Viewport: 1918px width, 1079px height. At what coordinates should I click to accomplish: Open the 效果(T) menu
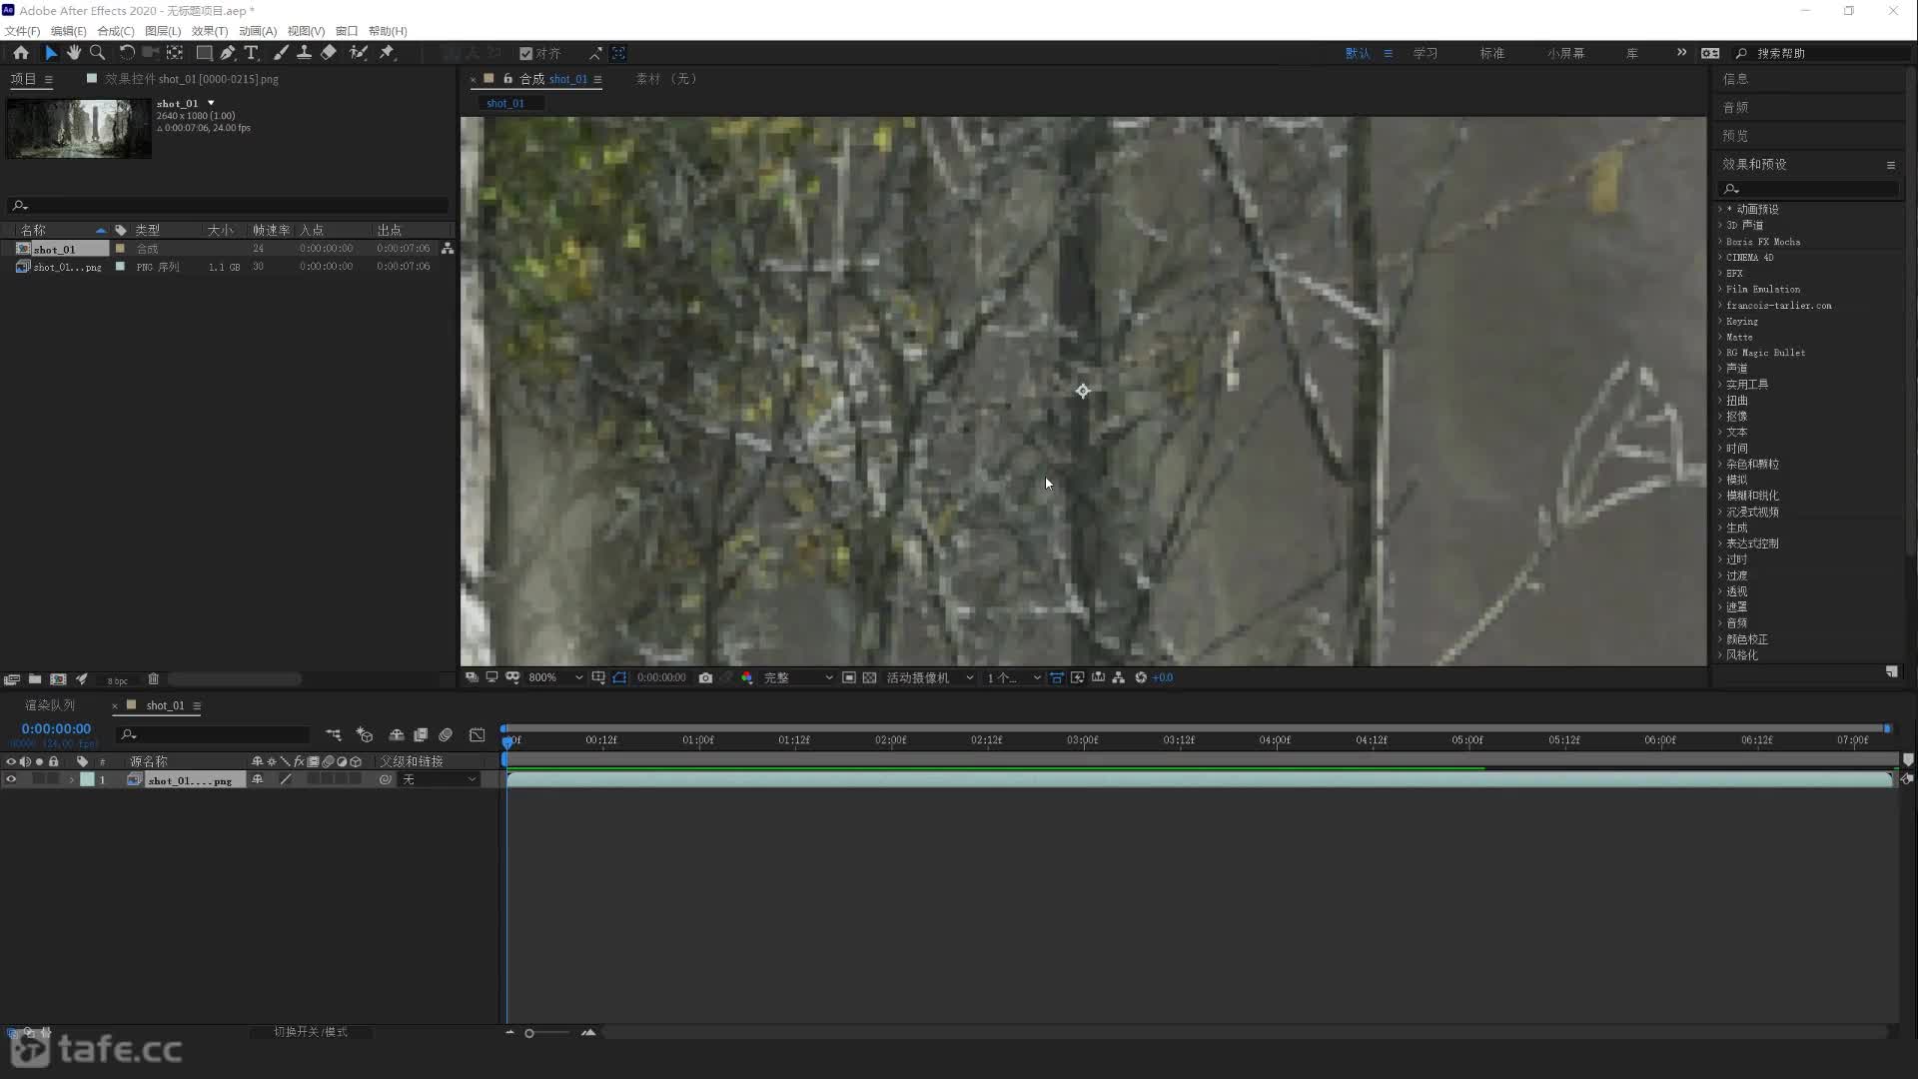pyautogui.click(x=209, y=31)
